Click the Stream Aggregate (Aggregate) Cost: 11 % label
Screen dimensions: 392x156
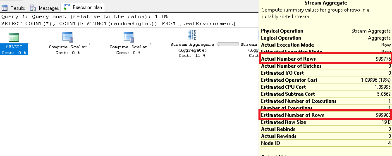(x=192, y=50)
